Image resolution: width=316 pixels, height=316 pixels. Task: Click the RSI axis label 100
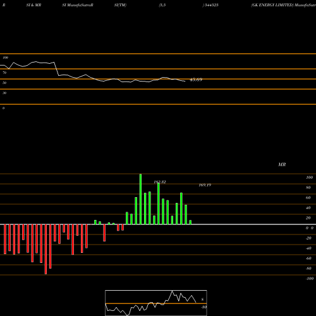click(6, 58)
